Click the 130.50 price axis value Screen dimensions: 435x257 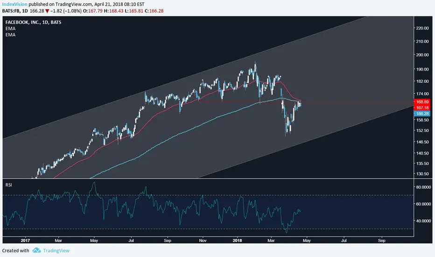pyautogui.click(x=422, y=174)
